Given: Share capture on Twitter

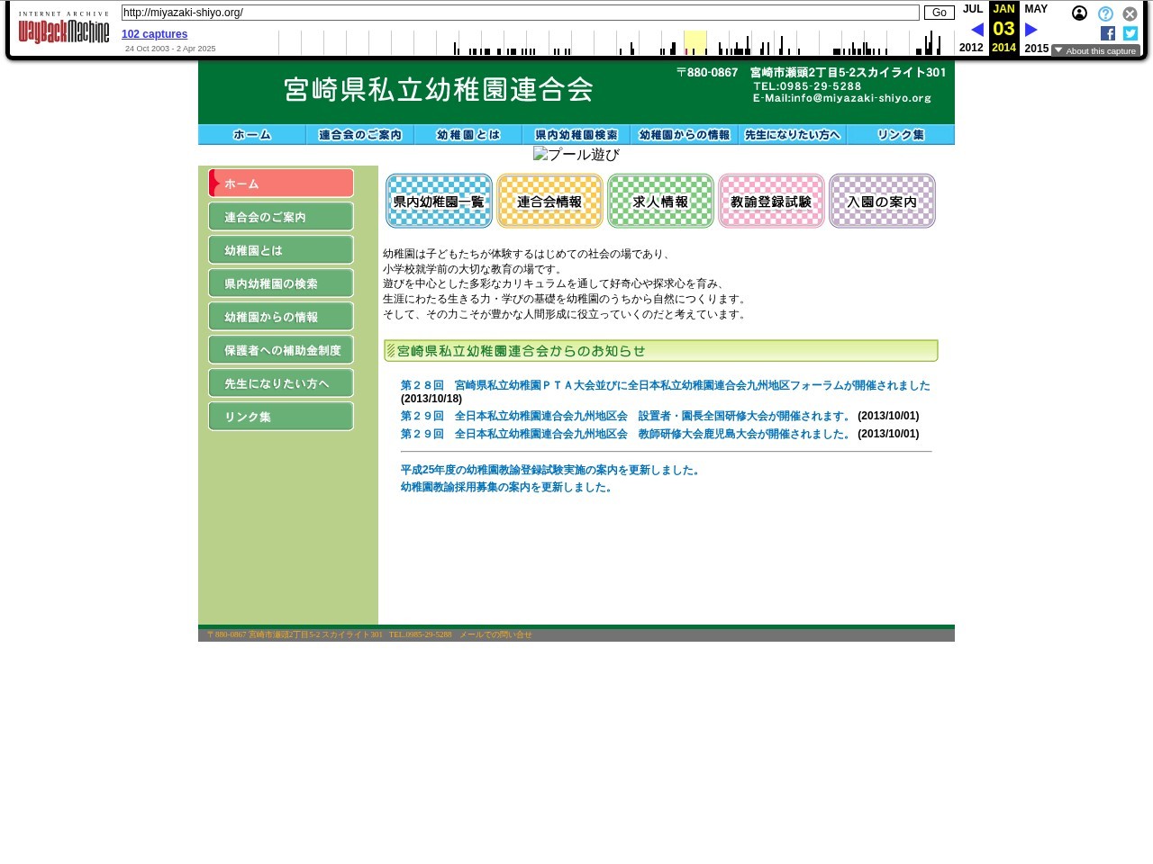Looking at the screenshot, I should coord(1130,33).
